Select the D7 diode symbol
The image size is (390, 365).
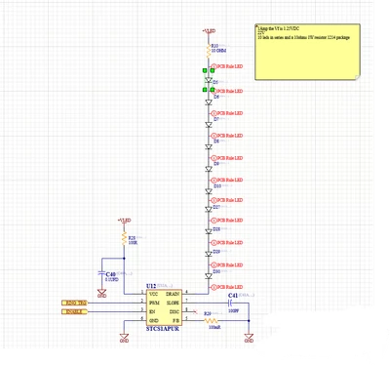(x=209, y=124)
